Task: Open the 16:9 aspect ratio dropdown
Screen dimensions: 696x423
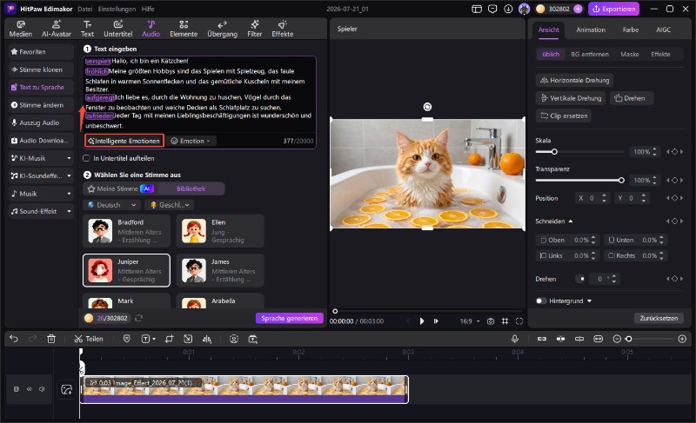Action: click(x=470, y=321)
